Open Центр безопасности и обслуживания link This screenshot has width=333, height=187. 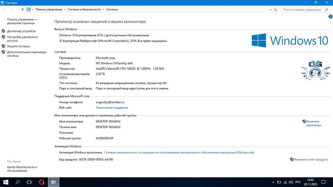pos(22,169)
